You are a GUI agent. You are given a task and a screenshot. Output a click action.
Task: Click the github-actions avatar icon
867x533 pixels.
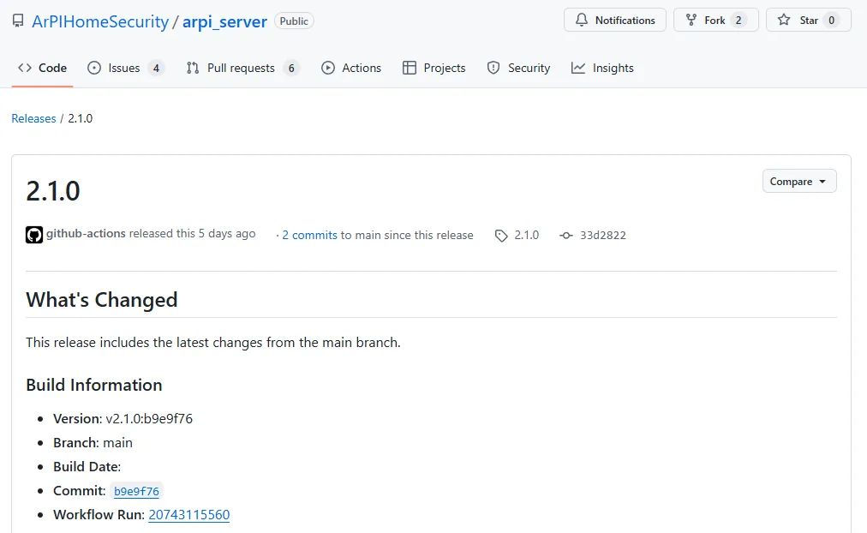tap(34, 235)
